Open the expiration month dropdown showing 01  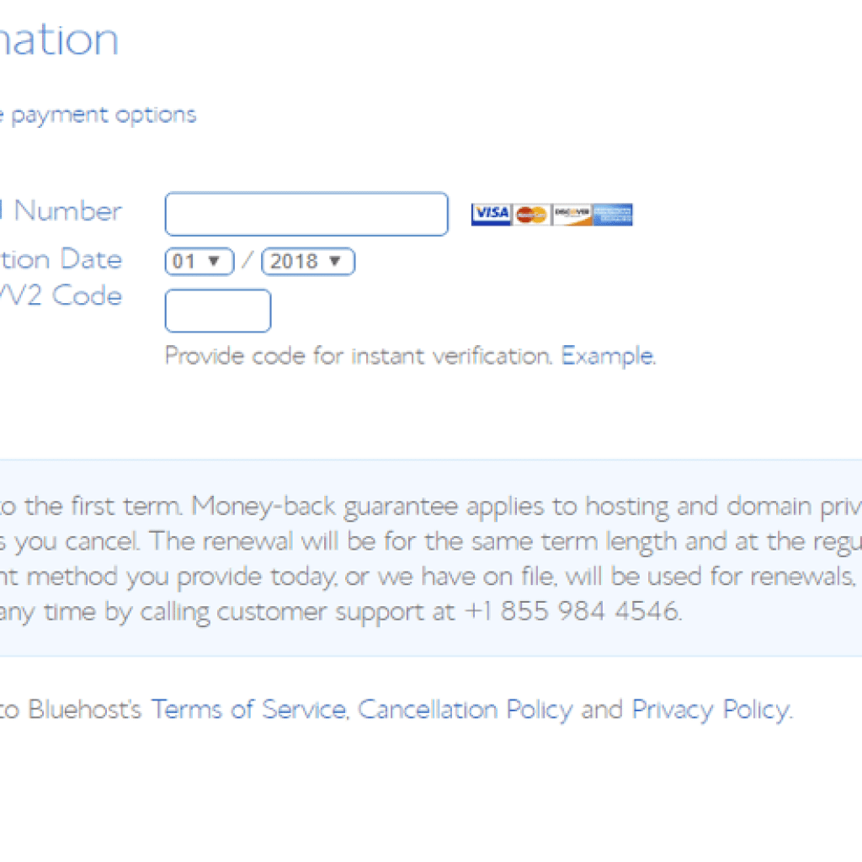[x=199, y=261]
